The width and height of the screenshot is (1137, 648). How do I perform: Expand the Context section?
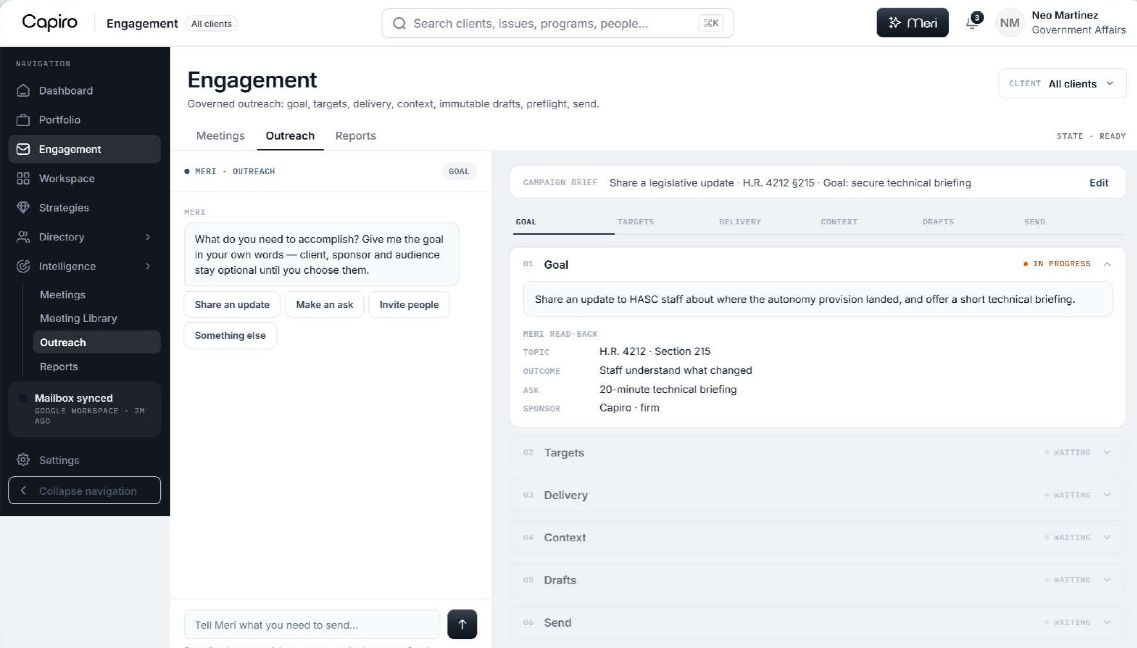818,537
